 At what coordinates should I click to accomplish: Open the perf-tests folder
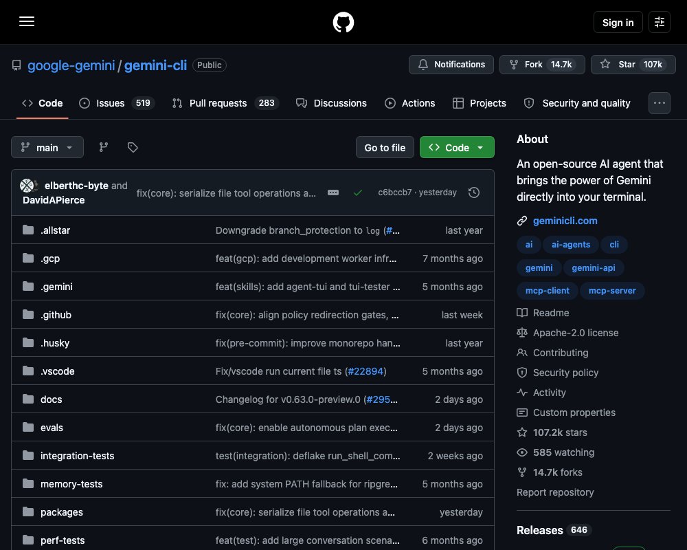[x=63, y=540]
